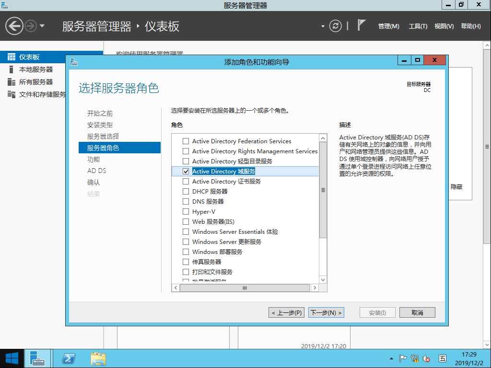491x368 pixels.
Task: Check Windows Server Essentials 体验 role
Action: [186, 231]
